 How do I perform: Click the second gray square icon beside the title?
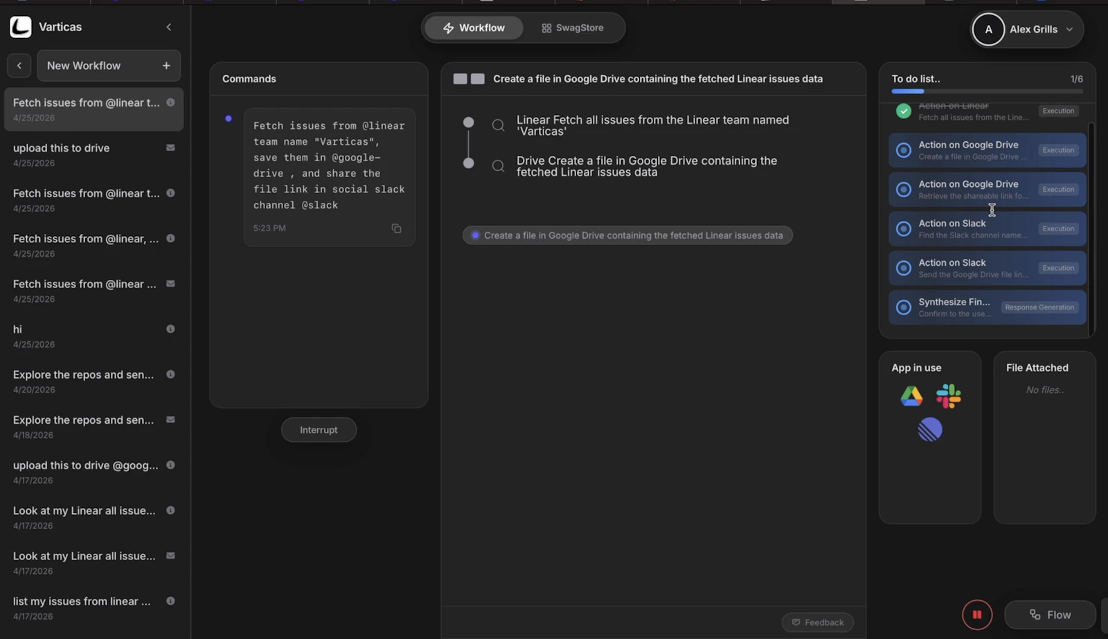click(478, 79)
